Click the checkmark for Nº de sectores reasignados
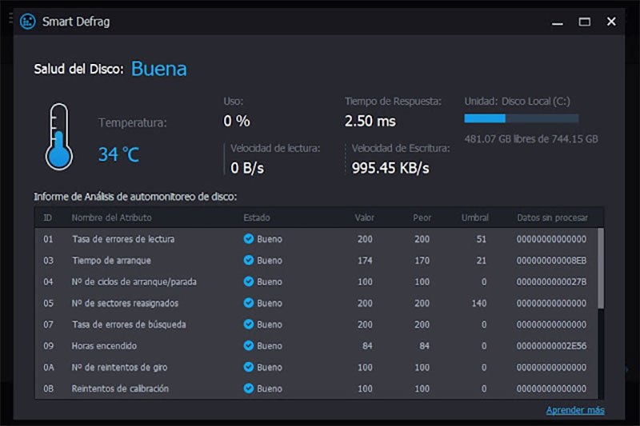640x426 pixels. pos(249,303)
